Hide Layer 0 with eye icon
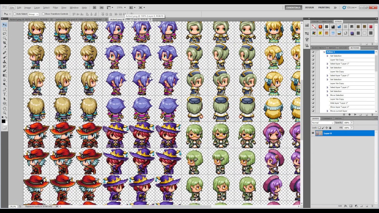Image resolution: width=379 pixels, height=213 pixels. [x=313, y=133]
